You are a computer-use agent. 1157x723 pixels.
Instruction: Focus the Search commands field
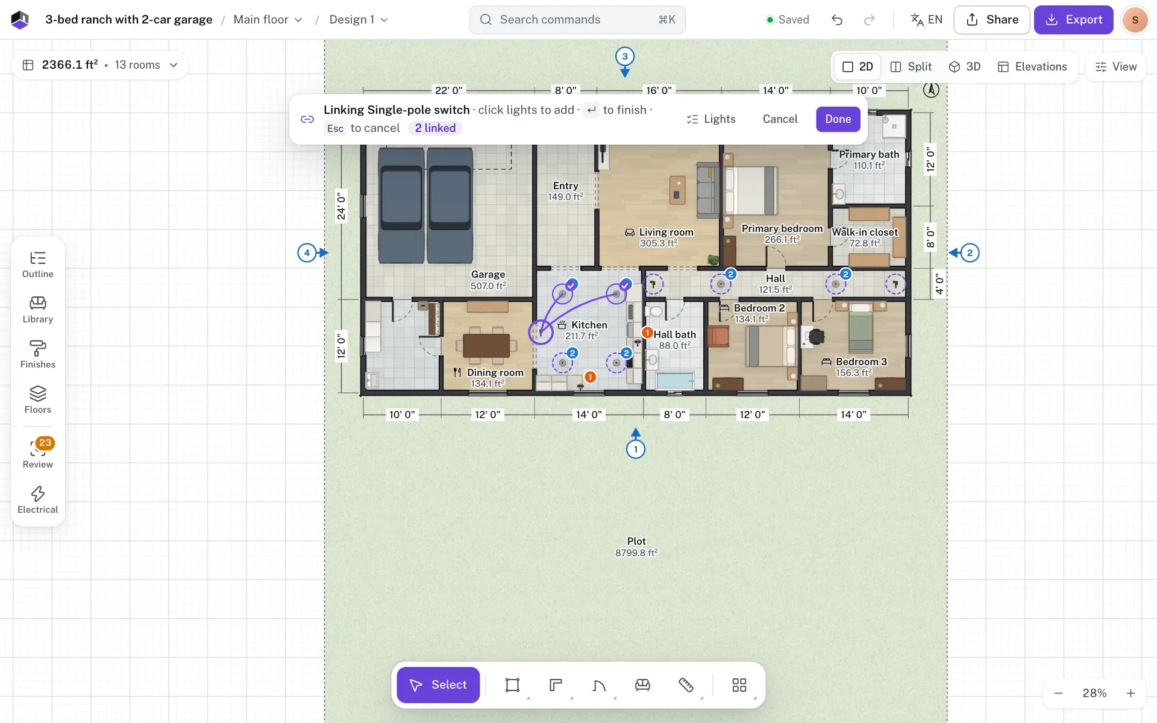[x=577, y=20]
